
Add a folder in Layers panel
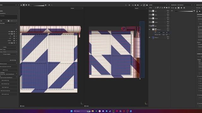pos(167,8)
